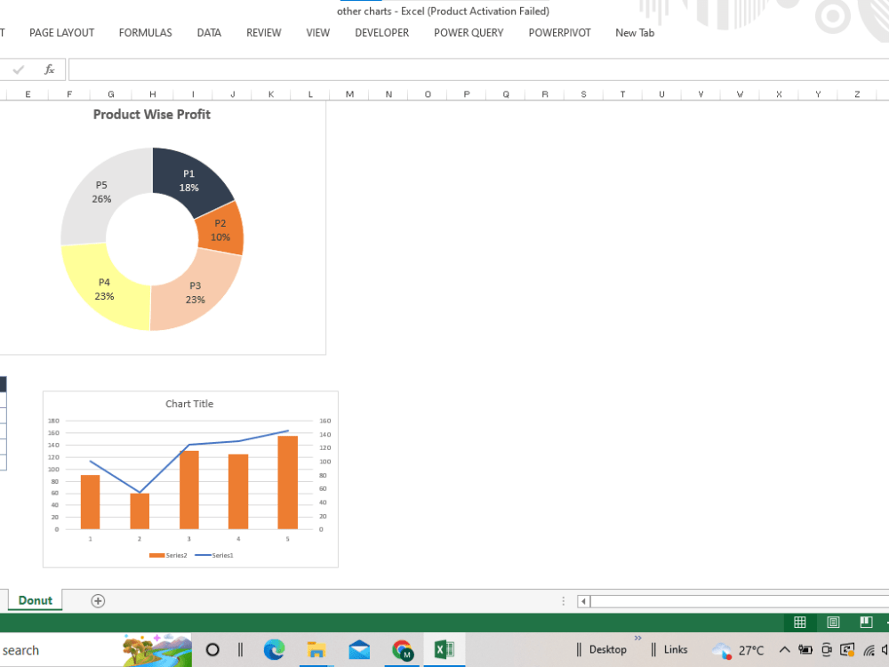Click the horizontal scrollbar left arrow
This screenshot has width=889, height=667.
[583, 601]
